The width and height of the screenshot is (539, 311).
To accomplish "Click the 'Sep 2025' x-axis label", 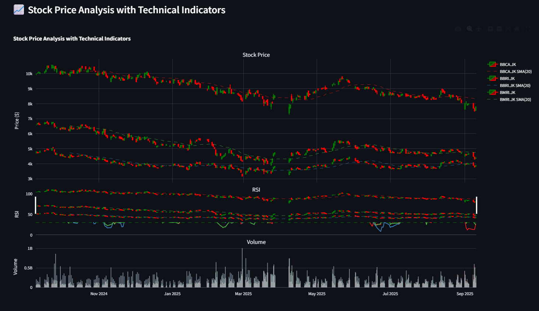I will 465,294.
